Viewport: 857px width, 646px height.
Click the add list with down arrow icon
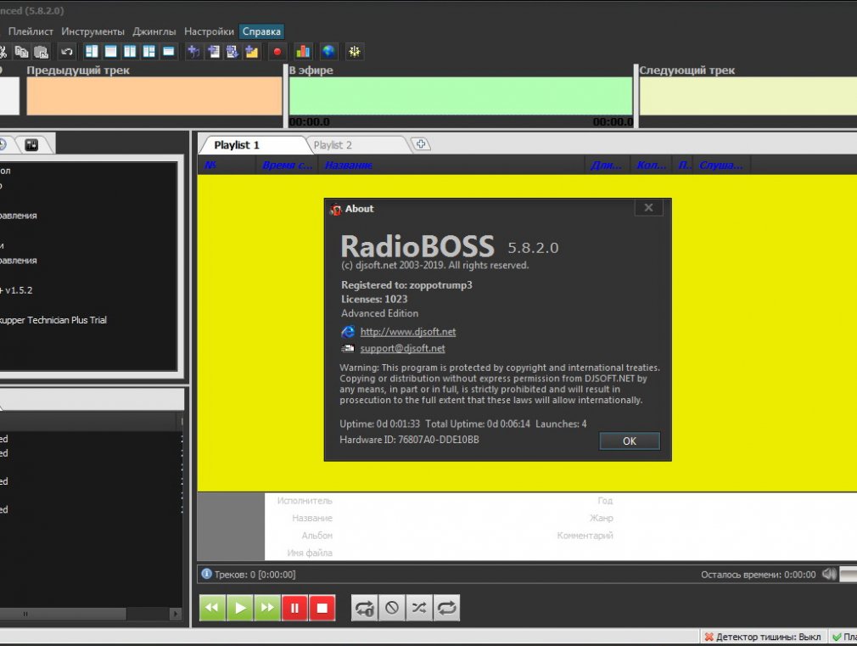232,52
